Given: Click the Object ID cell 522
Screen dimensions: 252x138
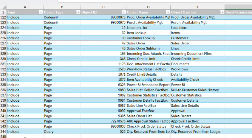Looking at the screenshot, I should (103, 131).
